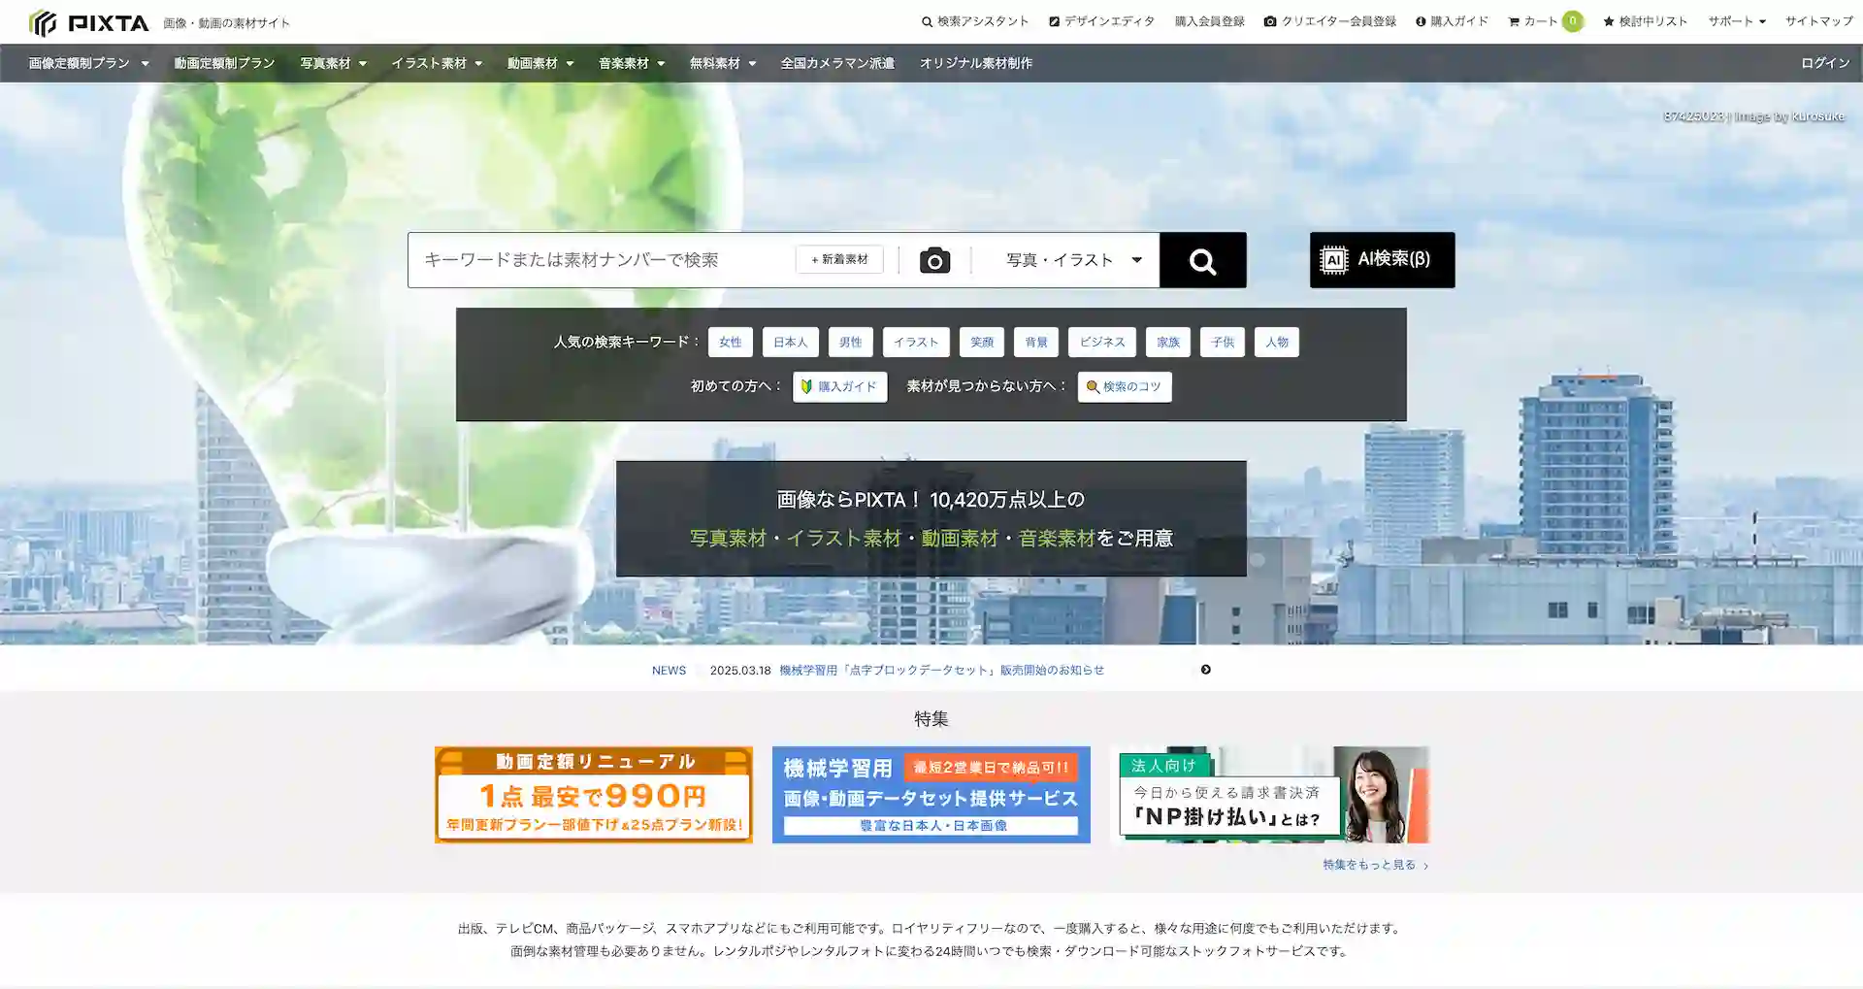Open AI検索(β) button
The image size is (1863, 989).
pos(1382,259)
